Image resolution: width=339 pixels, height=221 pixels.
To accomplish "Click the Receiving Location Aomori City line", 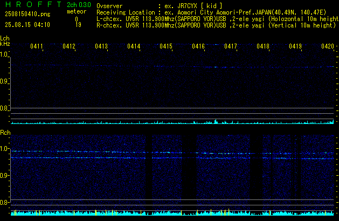I will pyautogui.click(x=211, y=12).
